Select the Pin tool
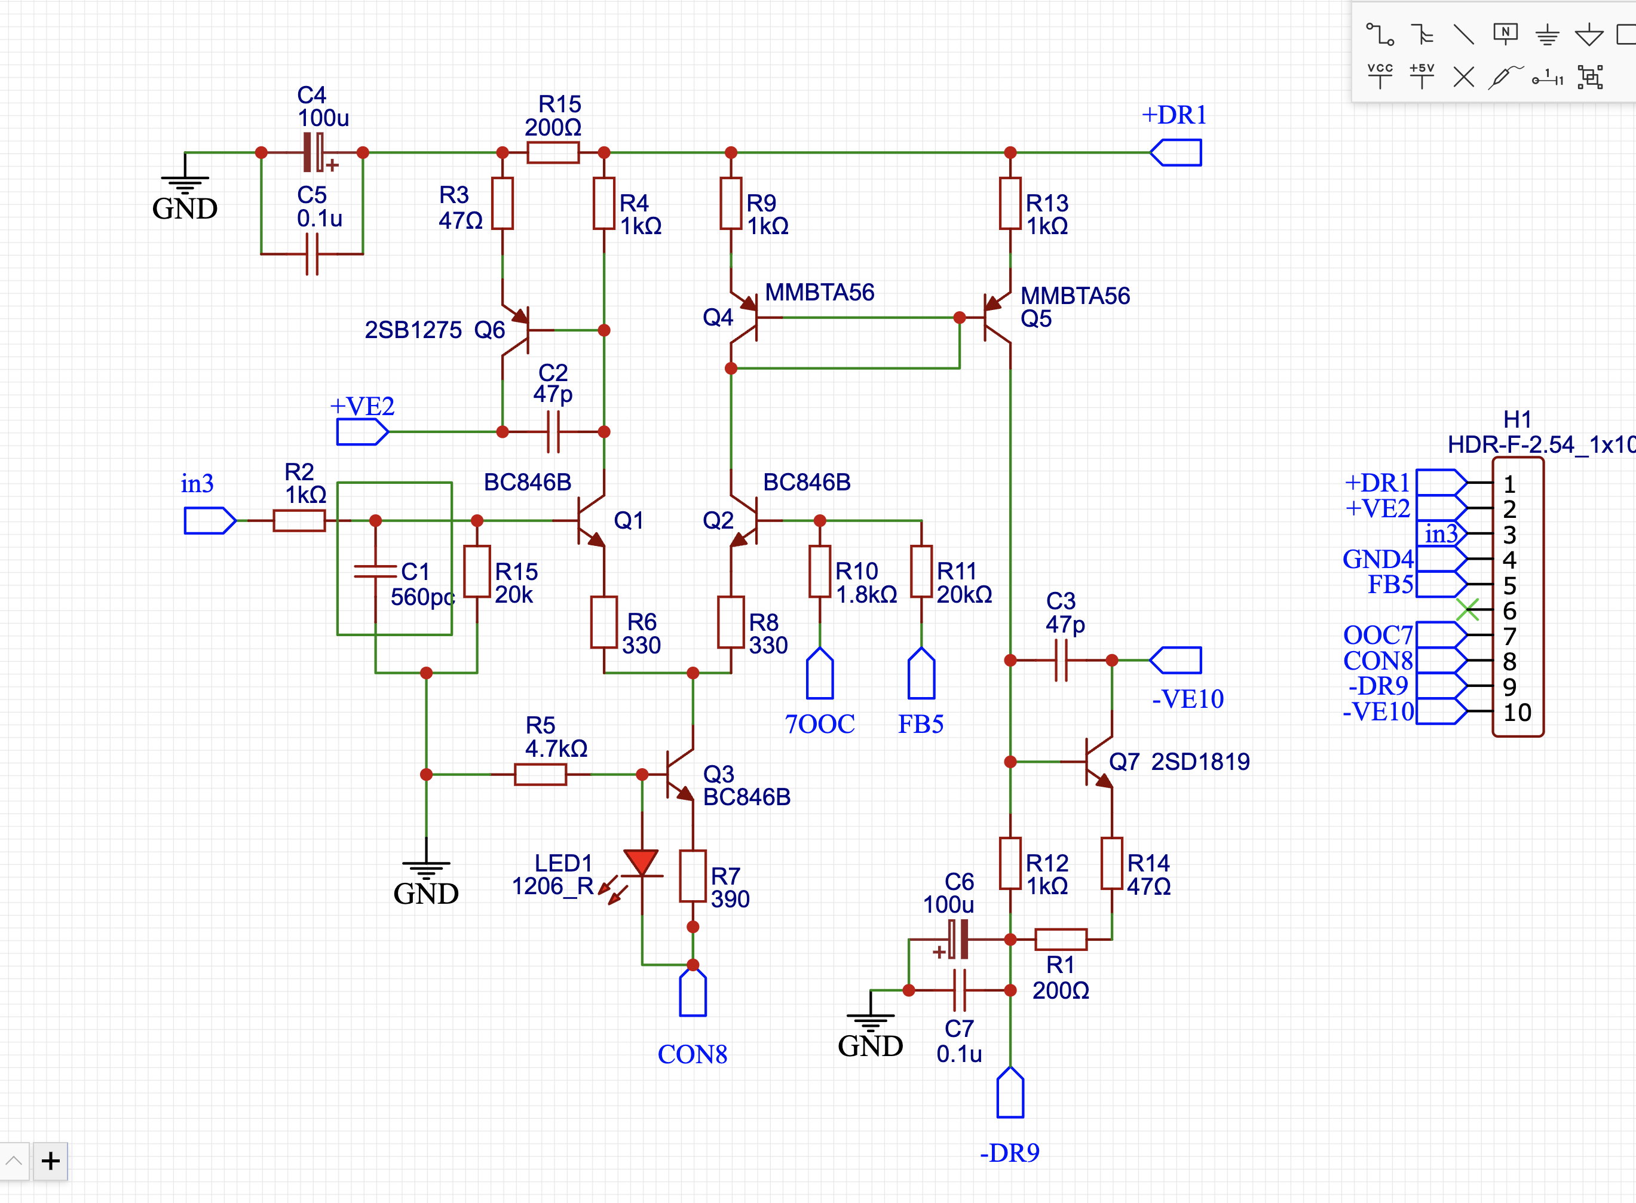Viewport: 1636px width, 1203px height. (1547, 76)
